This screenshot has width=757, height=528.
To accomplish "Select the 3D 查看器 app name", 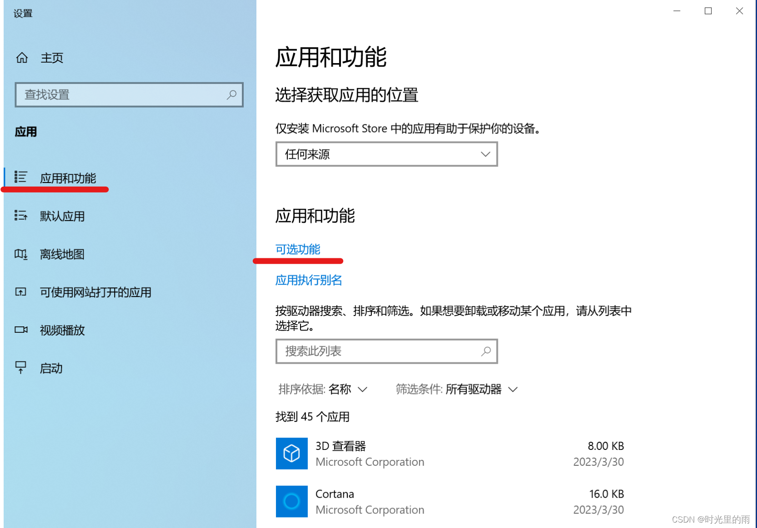I will click(x=341, y=446).
